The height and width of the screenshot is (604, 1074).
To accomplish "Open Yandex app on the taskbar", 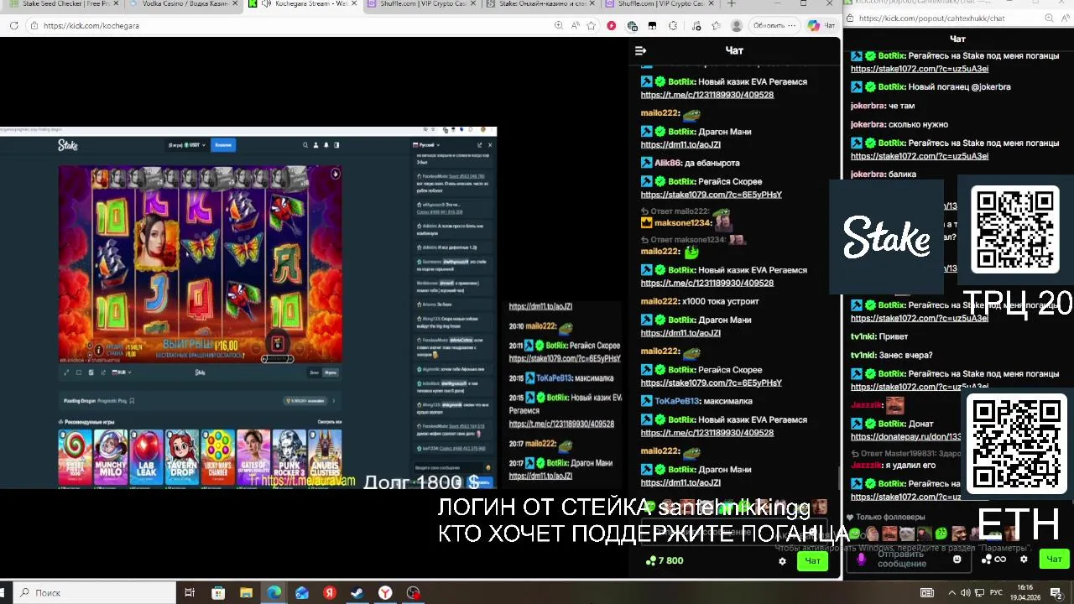I will pos(330,593).
